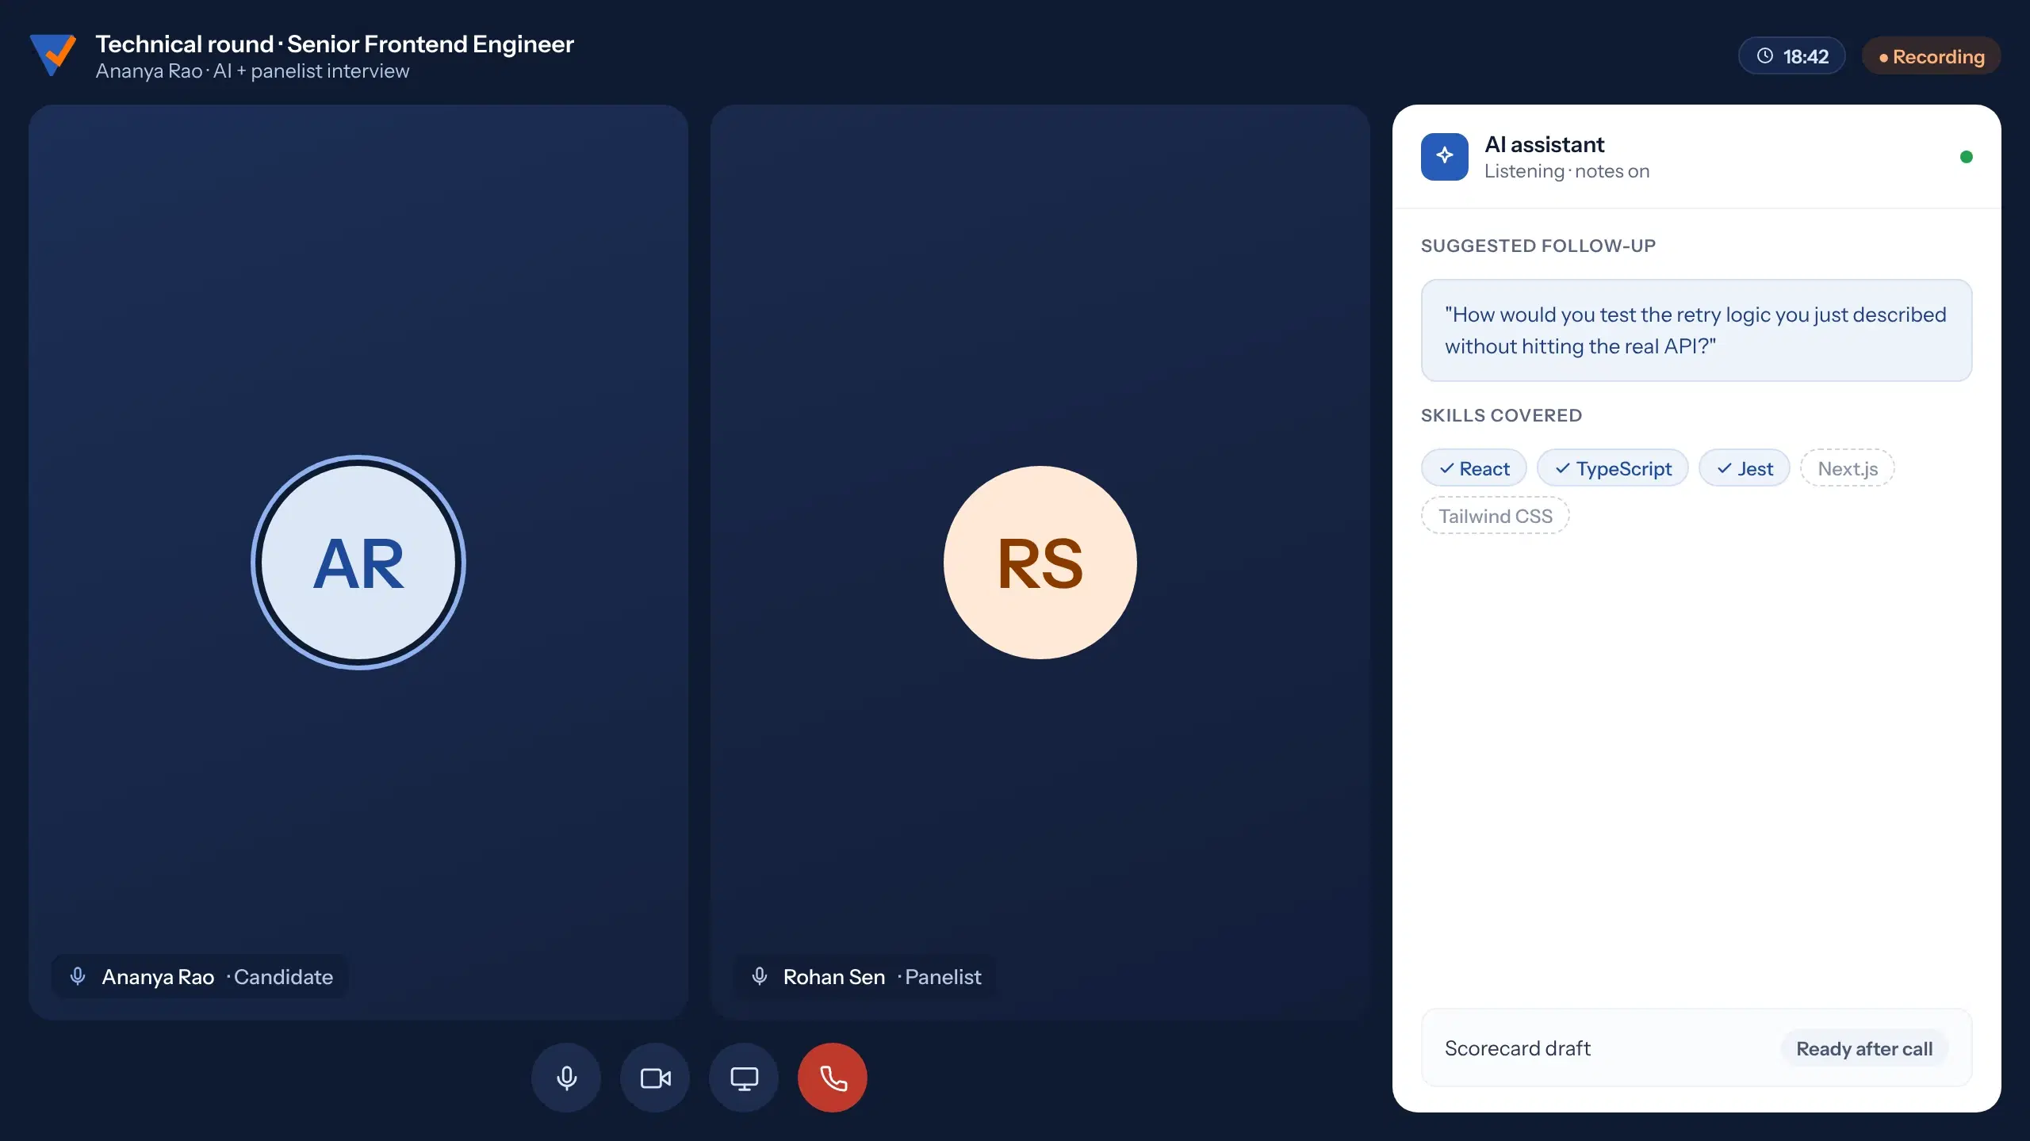Viewport: 2030px width, 1141px height.
Task: Click Rohan Sen's microphone indicator
Action: click(760, 976)
